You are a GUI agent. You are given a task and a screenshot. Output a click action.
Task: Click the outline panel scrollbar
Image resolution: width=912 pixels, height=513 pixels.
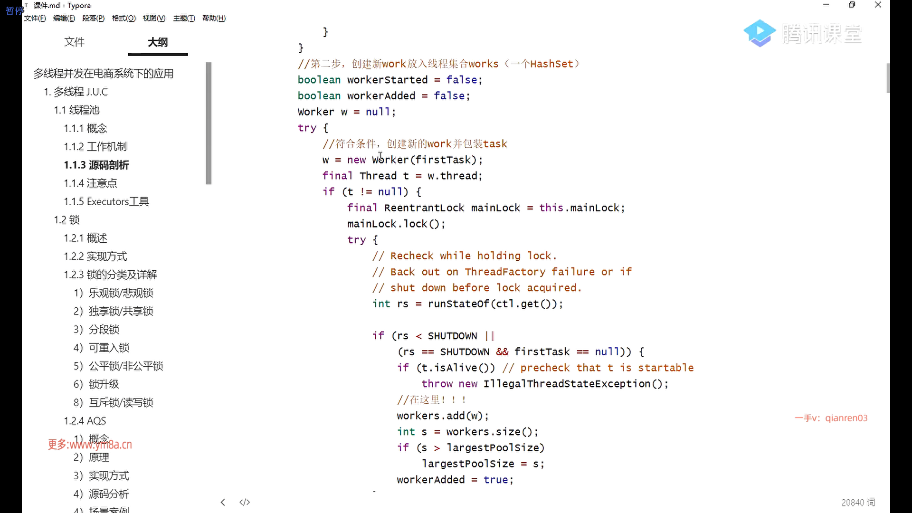coord(209,123)
